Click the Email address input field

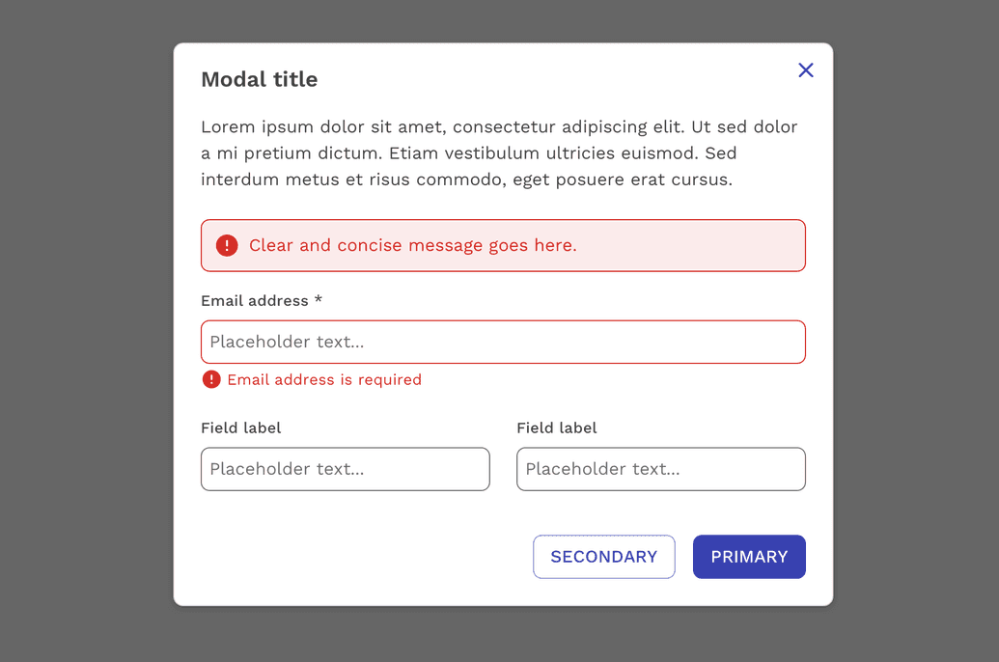pos(502,342)
